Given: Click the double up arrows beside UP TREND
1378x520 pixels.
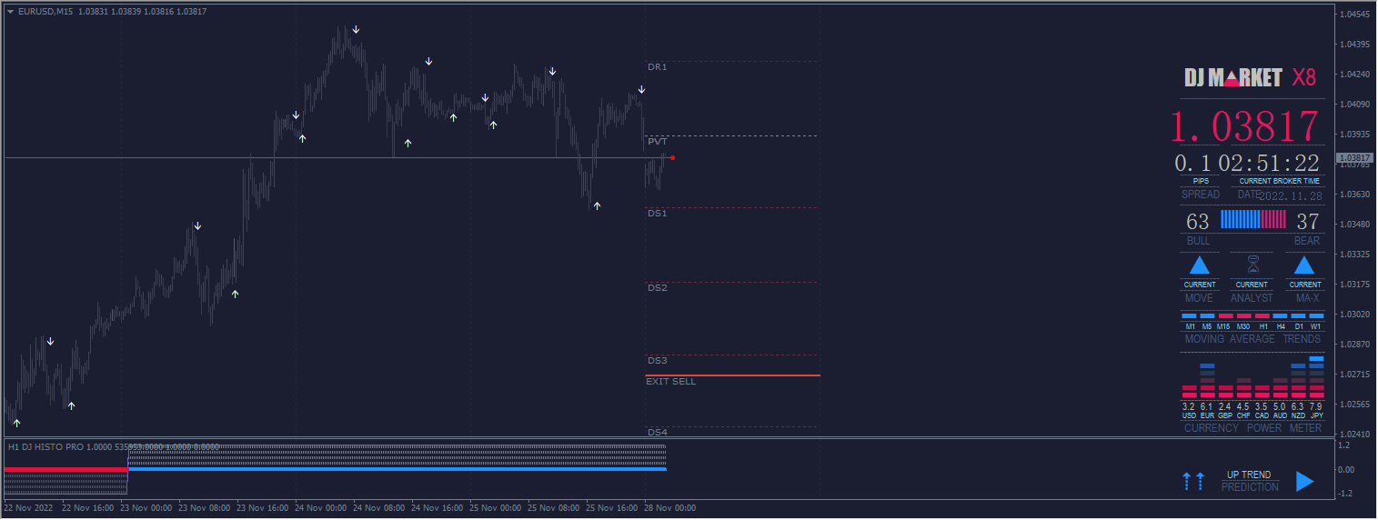Looking at the screenshot, I should 1193,482.
